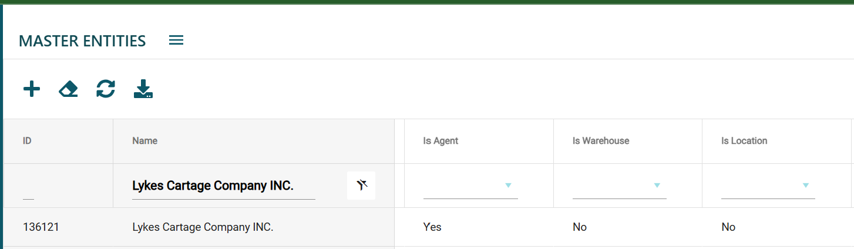This screenshot has width=854, height=249.
Task: Select the ID cell 136121
Action: [x=41, y=227]
